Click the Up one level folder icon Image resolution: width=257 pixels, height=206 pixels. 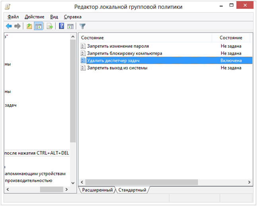tap(29, 27)
